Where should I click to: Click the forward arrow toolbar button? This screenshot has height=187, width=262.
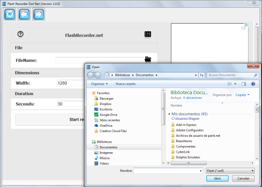38,14
